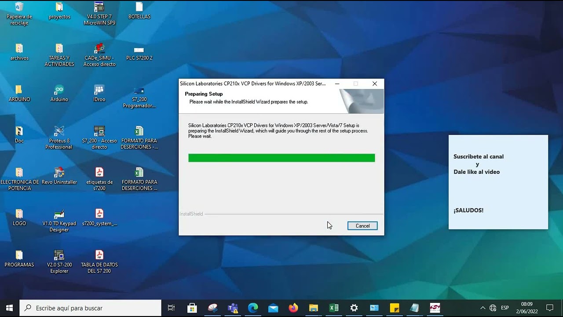The width and height of the screenshot is (563, 317).
Task: Open Excel from the taskbar
Action: (x=334, y=308)
